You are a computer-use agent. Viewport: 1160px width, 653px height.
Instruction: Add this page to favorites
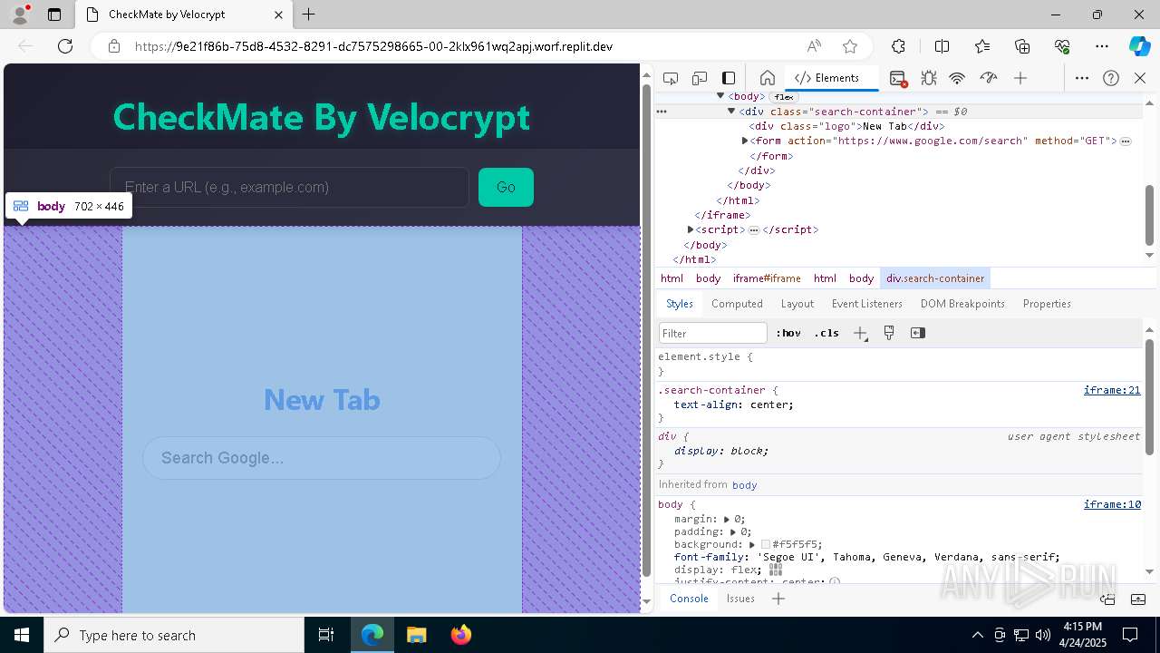[850, 46]
